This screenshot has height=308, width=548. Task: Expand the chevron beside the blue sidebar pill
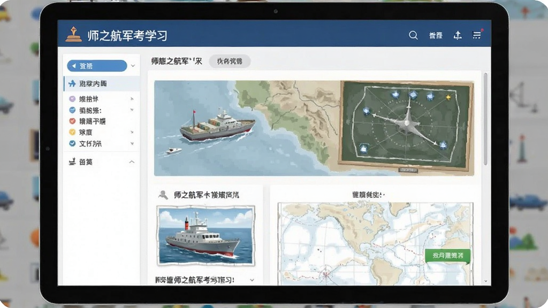click(133, 66)
